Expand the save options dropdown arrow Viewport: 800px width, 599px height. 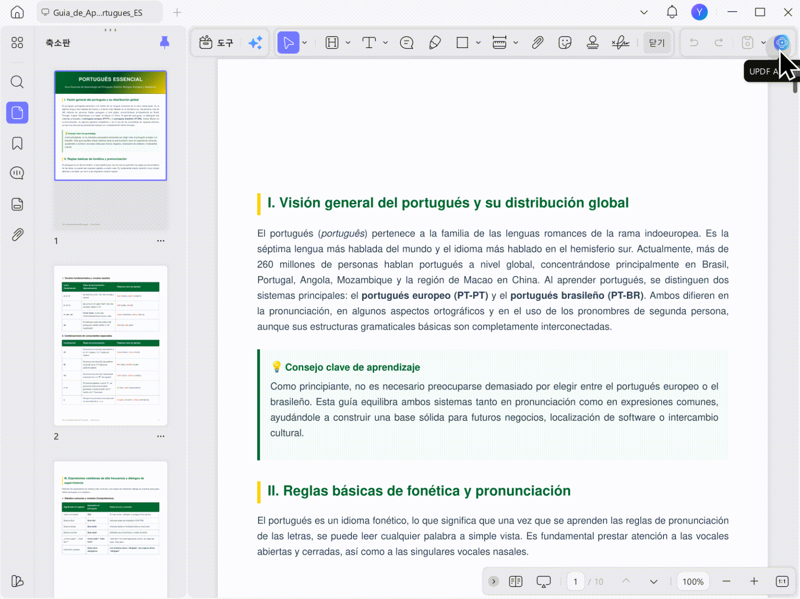(x=763, y=42)
